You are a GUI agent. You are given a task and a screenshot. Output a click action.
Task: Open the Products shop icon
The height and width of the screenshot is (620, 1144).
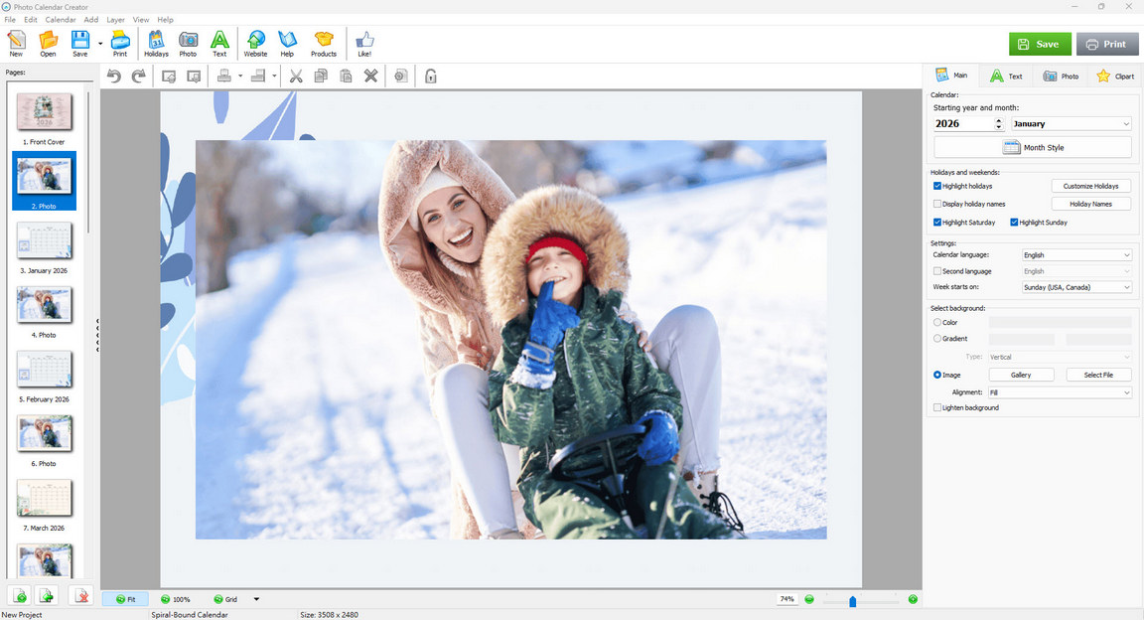(324, 43)
